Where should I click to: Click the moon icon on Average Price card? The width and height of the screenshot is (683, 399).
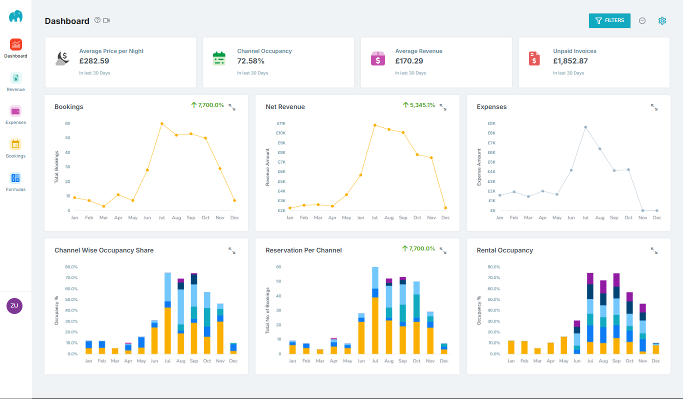62,58
